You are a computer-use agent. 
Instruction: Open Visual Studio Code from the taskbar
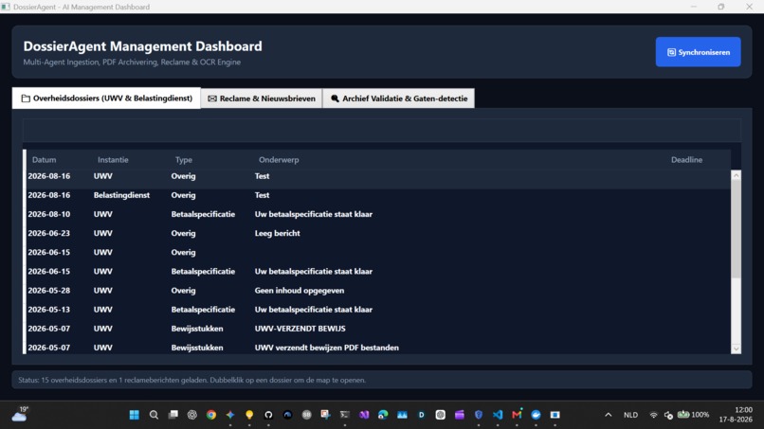498,415
